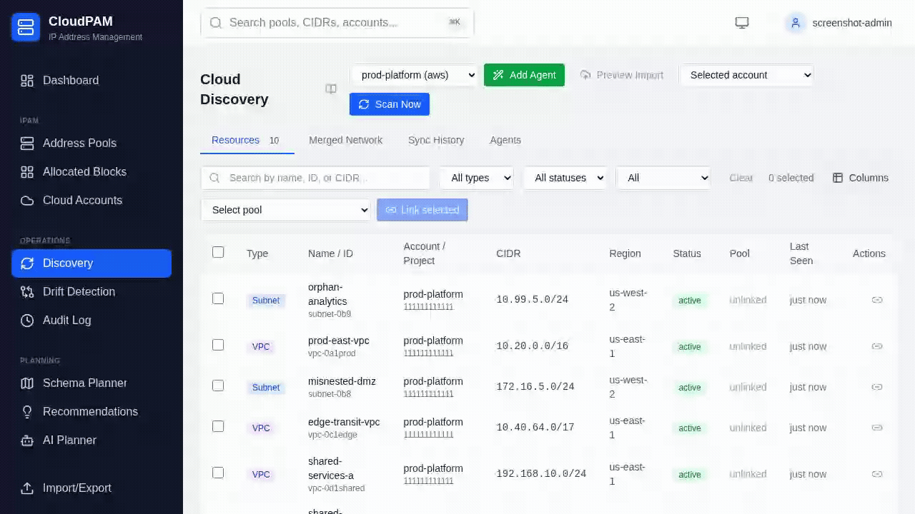Check the prod-east-vpc row checkbox
The image size is (915, 514).
tap(218, 345)
